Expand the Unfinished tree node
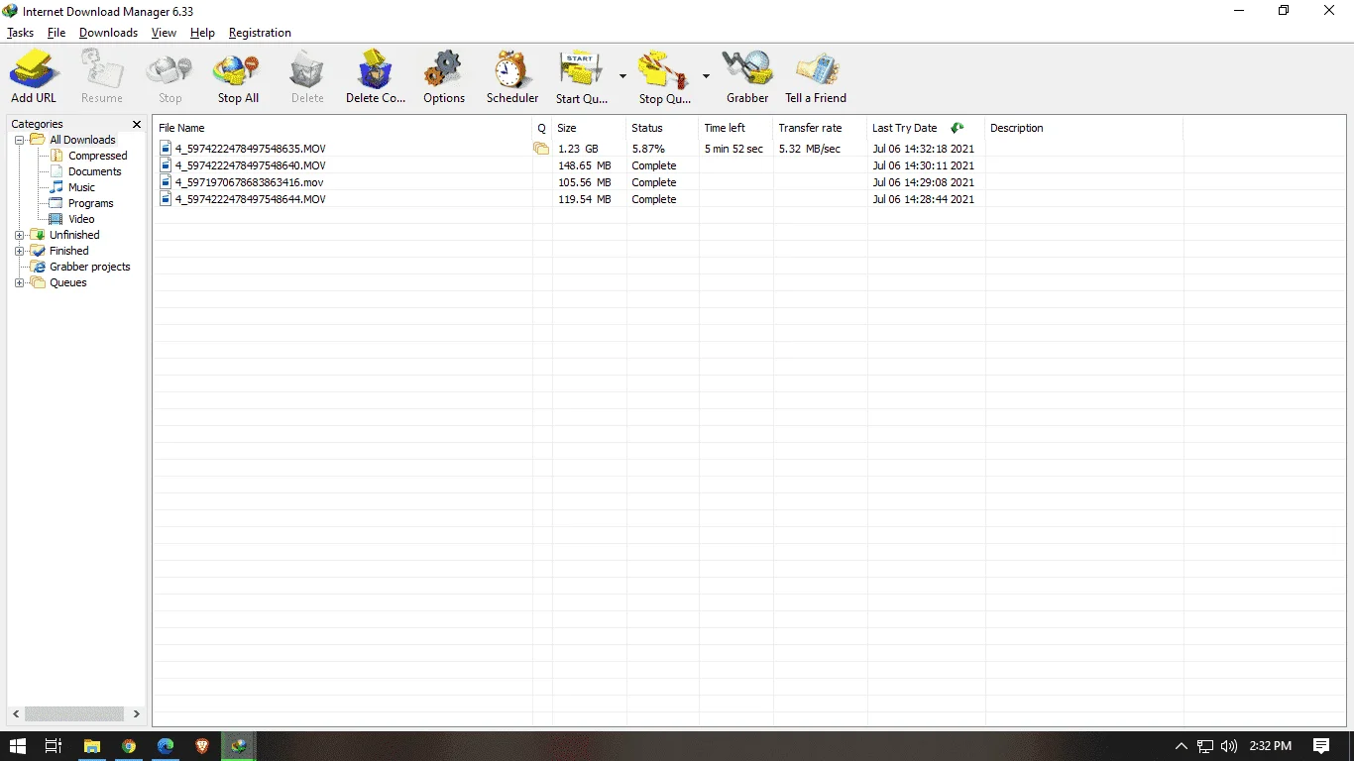The image size is (1354, 761). pos(19,235)
